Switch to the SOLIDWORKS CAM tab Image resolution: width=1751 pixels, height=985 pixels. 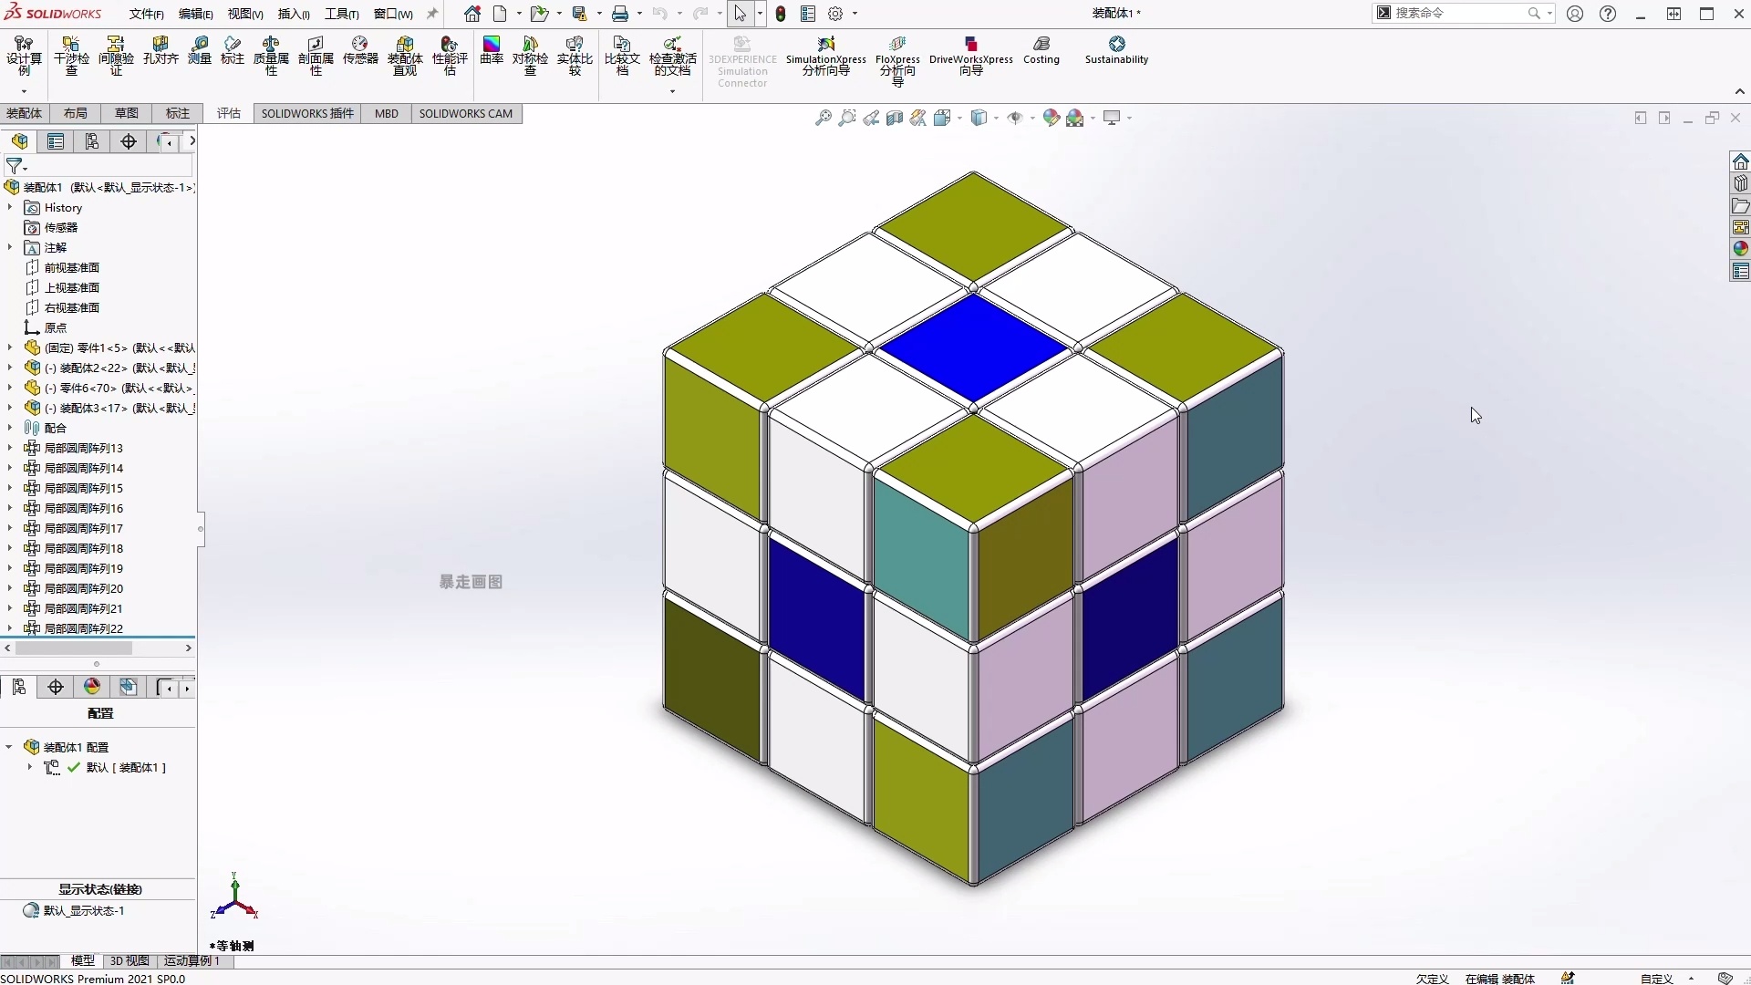click(467, 113)
